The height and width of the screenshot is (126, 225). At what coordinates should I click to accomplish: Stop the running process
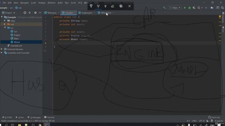pyautogui.click(x=206, y=8)
